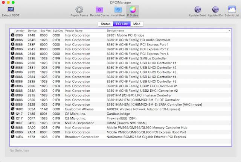Switch to the Status tab
The height and width of the screenshot is (162, 241).
[x=105, y=24]
